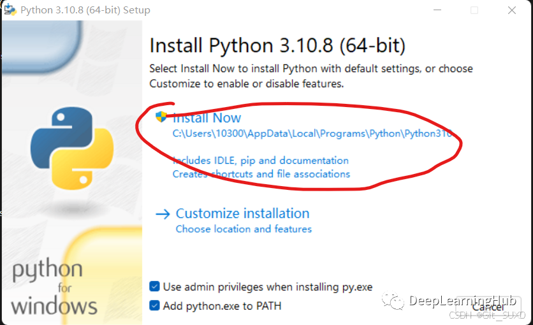Click 'Use admin privileges when installing py.exe' label
Image resolution: width=533 pixels, height=325 pixels.
pos(268,287)
